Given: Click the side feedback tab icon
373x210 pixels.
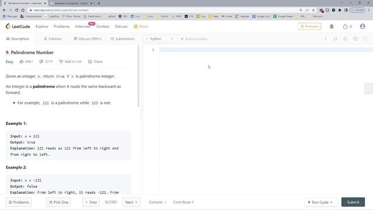Looking at the screenshot, I should [368, 89].
